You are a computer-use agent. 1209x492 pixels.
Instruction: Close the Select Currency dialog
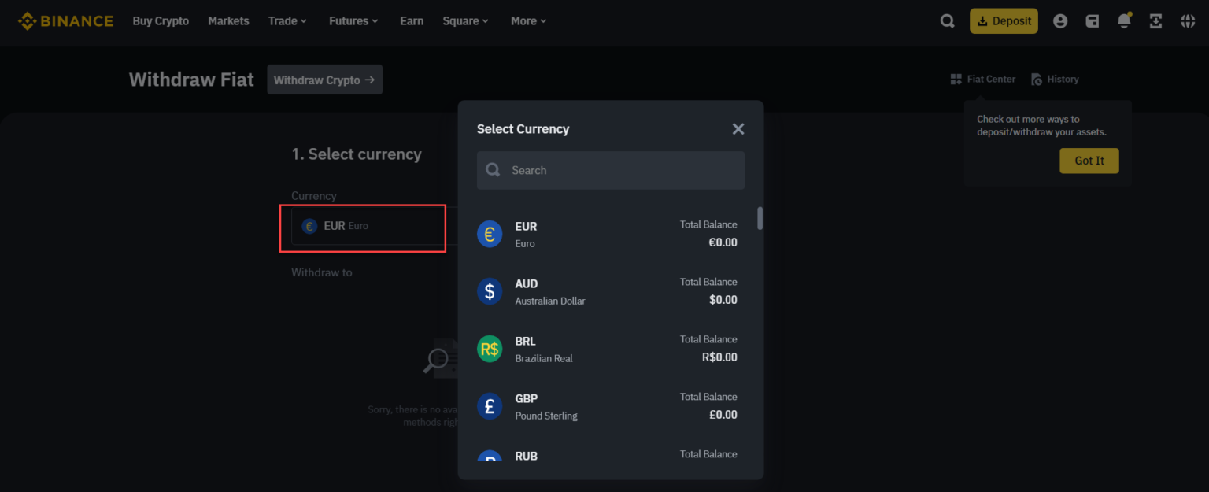tap(738, 128)
